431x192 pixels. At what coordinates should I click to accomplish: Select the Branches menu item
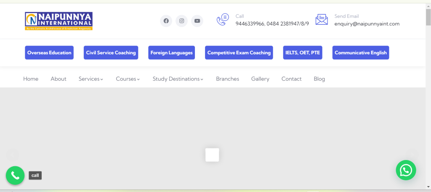pyautogui.click(x=227, y=79)
